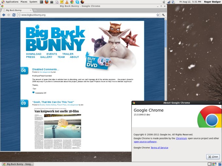Open the network signal indicator
This screenshot has height=166, width=222.
click(169, 2)
